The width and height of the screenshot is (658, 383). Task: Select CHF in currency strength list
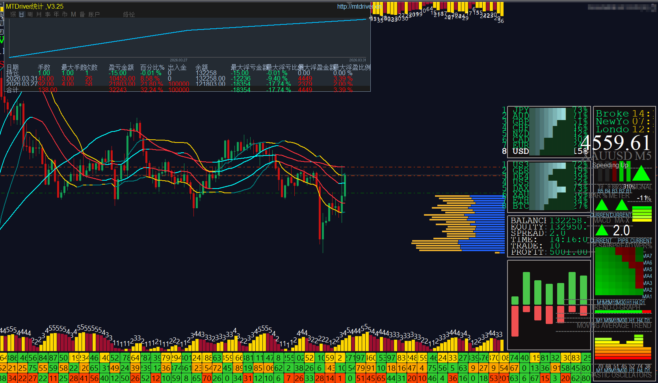520,128
